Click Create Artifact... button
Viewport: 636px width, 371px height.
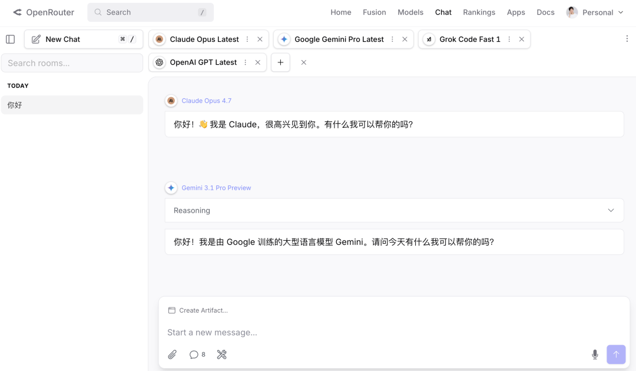click(x=198, y=310)
